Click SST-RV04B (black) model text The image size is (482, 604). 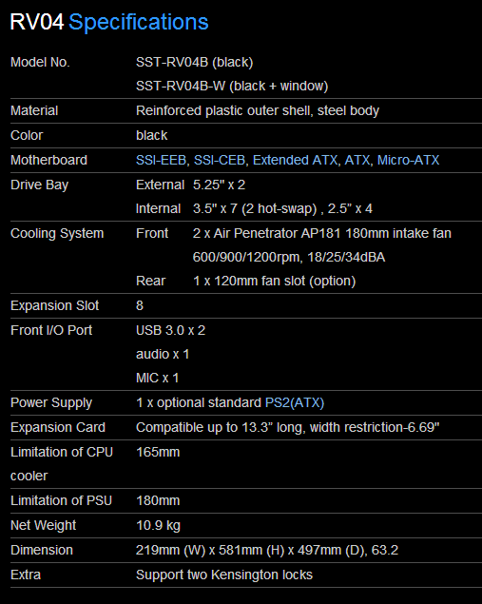coord(195,62)
